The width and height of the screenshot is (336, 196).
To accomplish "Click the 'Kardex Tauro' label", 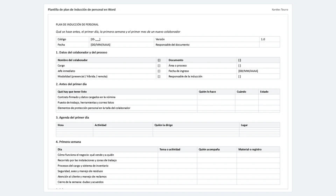I will 280,10.
